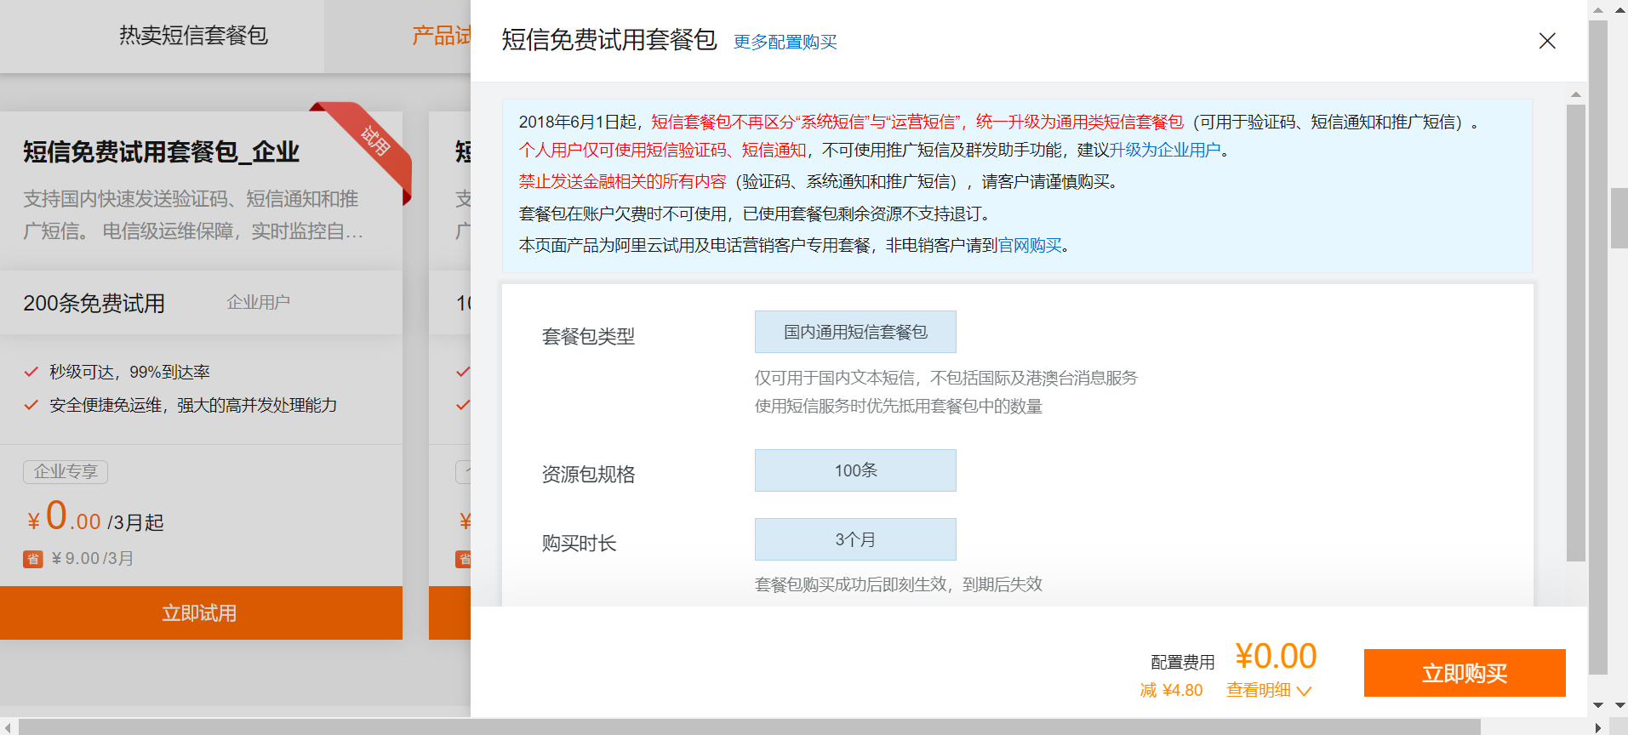Screen dimensions: 1628x735
Task: Expand 查看明细 price details
Action: pos(1269,690)
